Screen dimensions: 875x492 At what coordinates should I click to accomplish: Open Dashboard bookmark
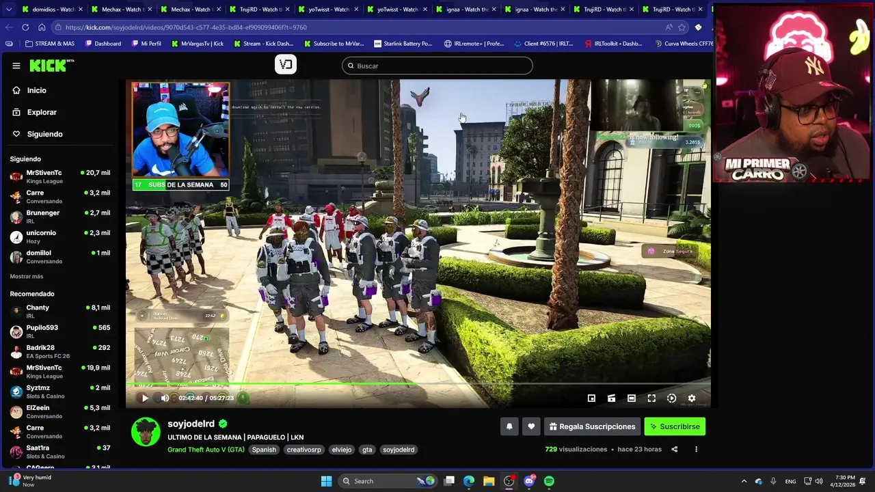tap(103, 44)
